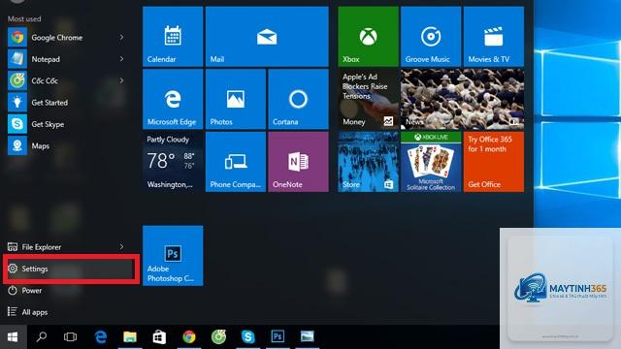Launch the OneNote tile

pos(298,162)
